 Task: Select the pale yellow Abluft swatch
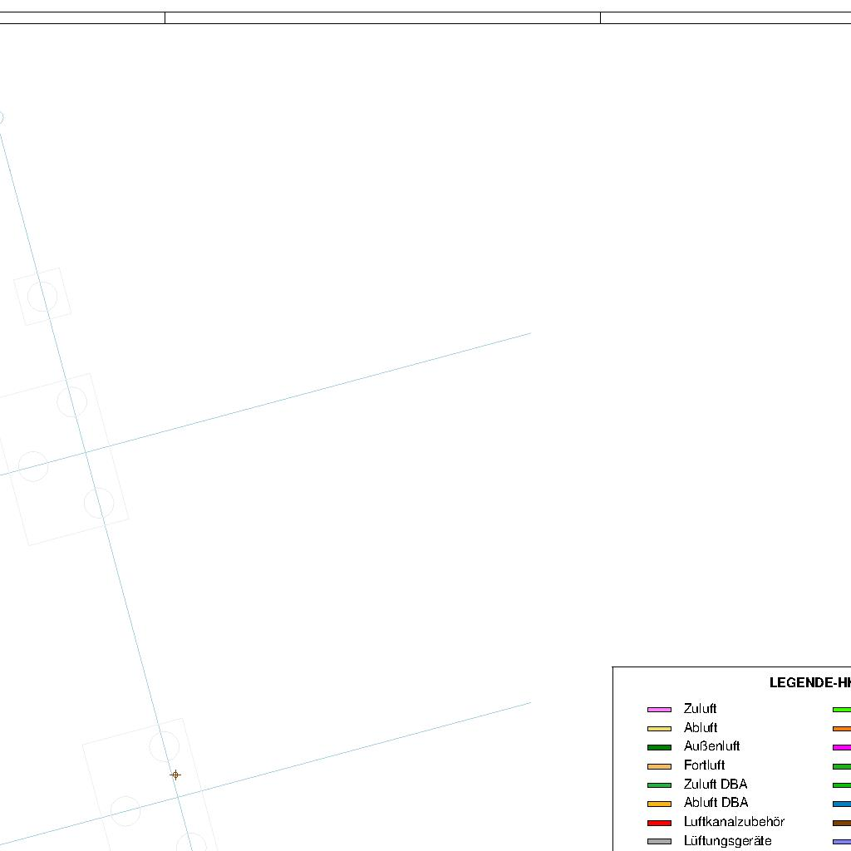pyautogui.click(x=659, y=729)
